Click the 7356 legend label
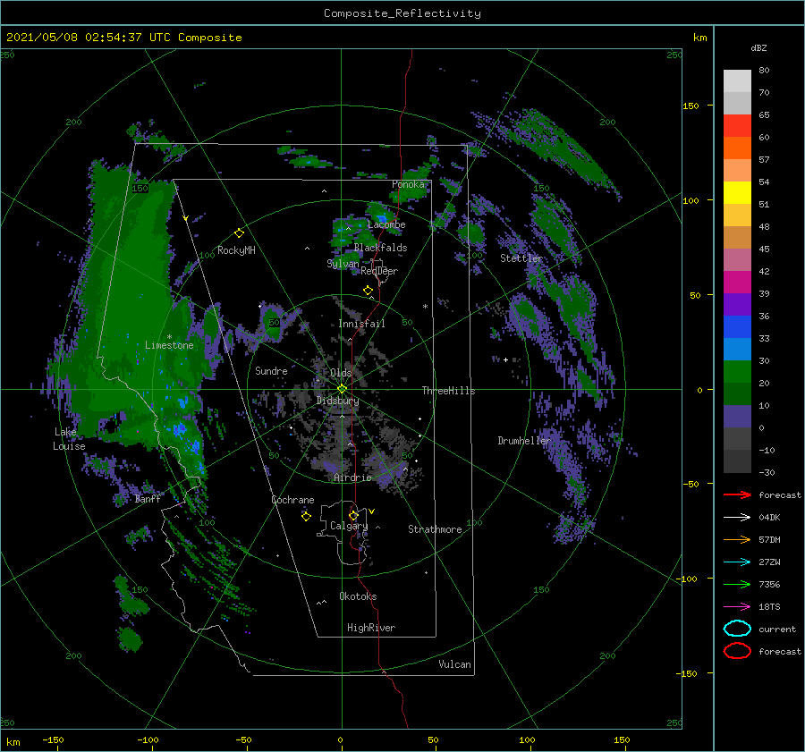 point(769,584)
